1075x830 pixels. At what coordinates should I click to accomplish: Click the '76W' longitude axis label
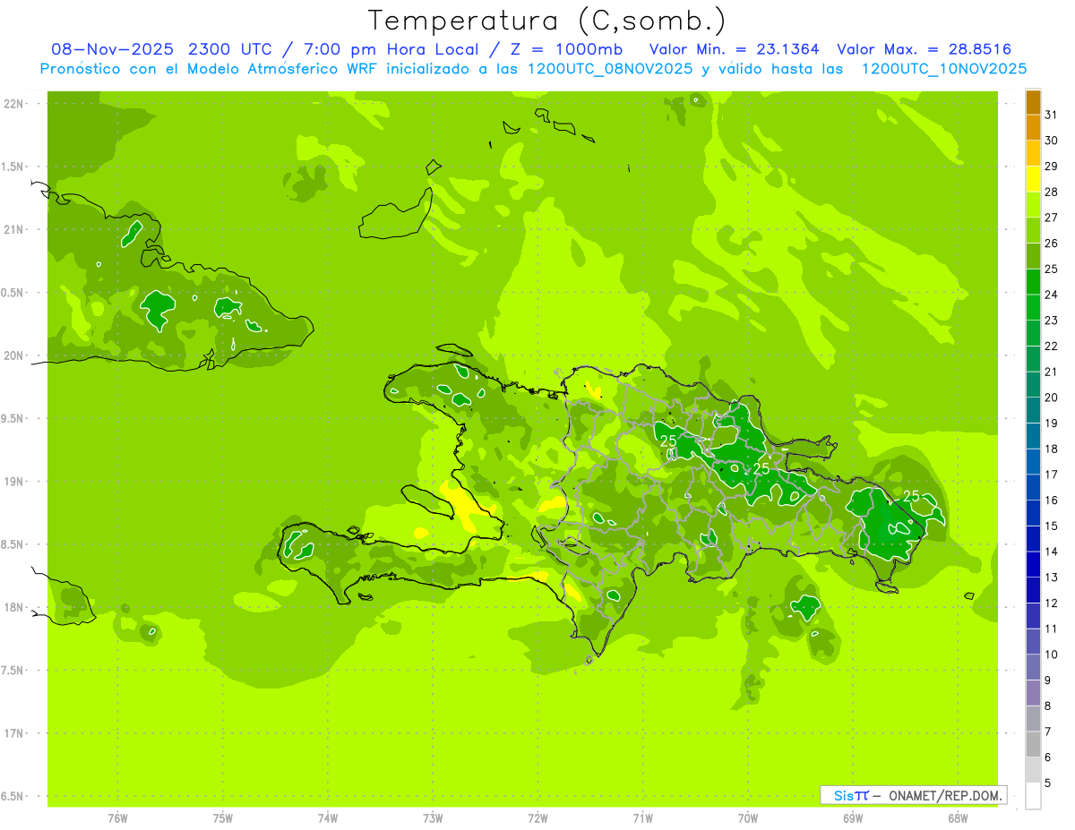pyautogui.click(x=117, y=818)
